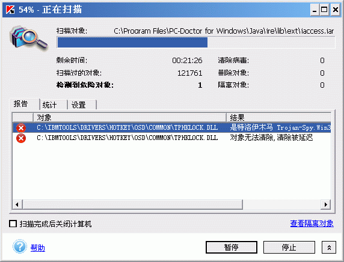This screenshot has height=262, width=344.
Task: Click the magnifier scan folder icon
Action: [28, 37]
